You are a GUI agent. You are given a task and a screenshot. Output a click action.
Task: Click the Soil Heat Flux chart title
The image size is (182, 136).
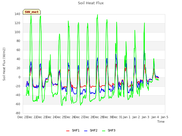[x=91, y=3]
